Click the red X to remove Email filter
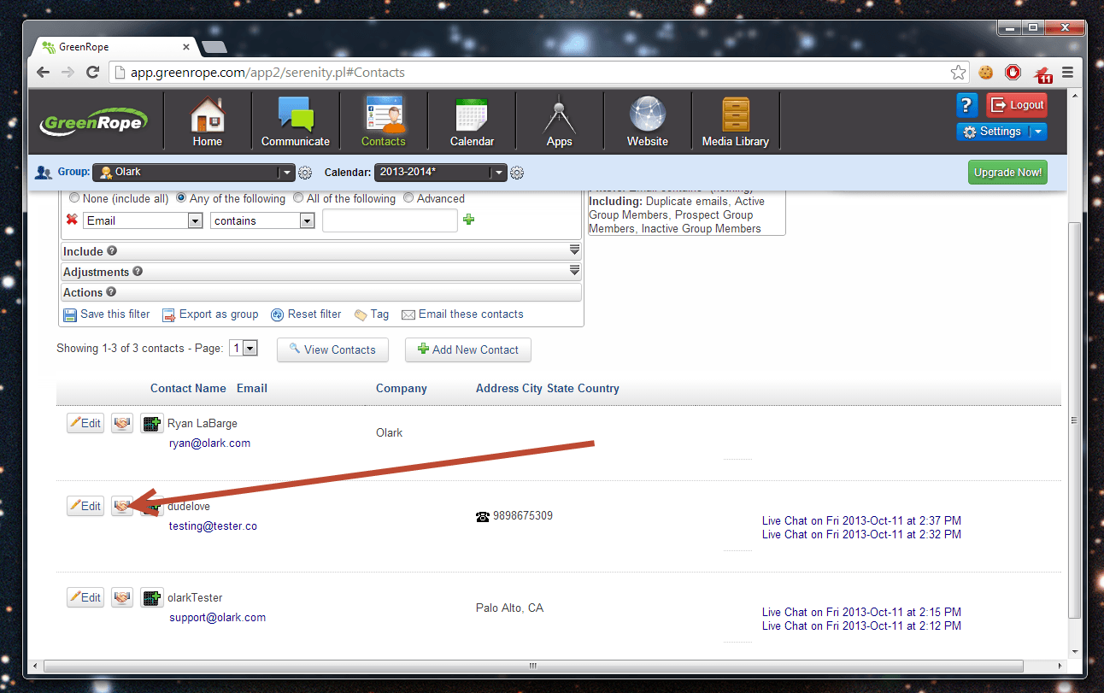This screenshot has width=1104, height=693. 72,220
